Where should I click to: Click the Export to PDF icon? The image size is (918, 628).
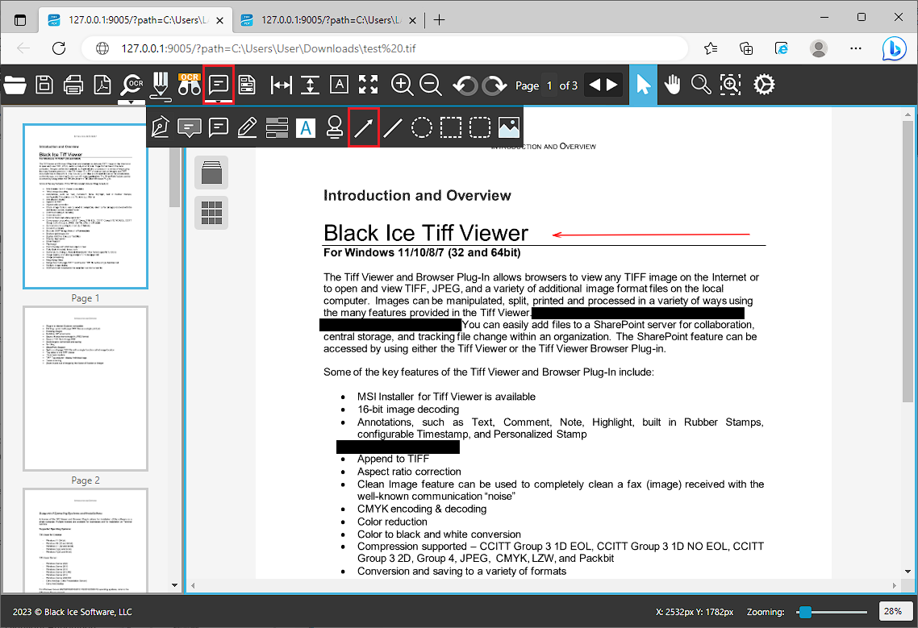coord(102,85)
